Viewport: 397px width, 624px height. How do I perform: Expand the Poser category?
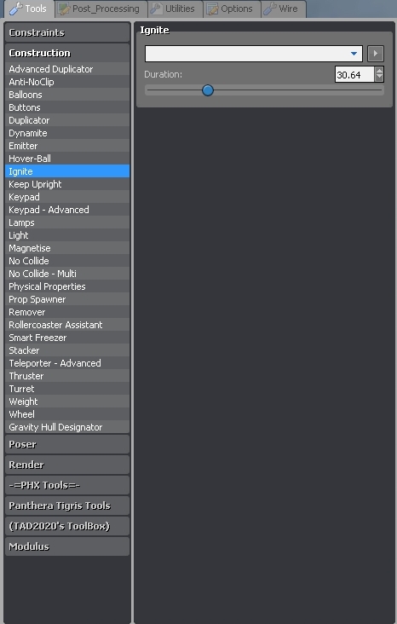(x=67, y=444)
